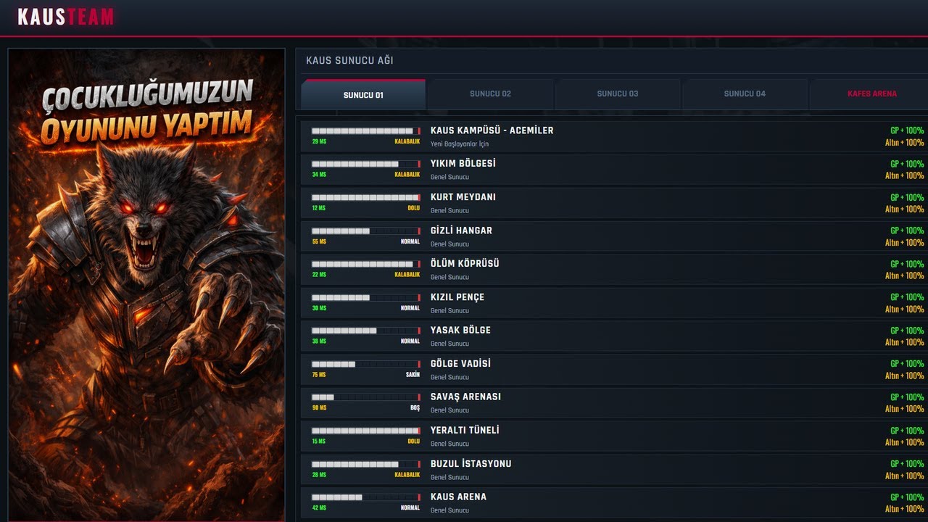Open the SUNUCU 02 tab
This screenshot has width=928, height=522.
coord(490,94)
